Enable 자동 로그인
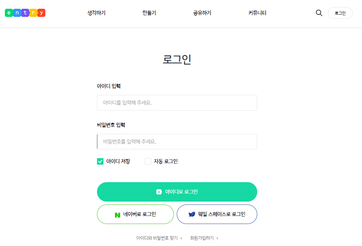Image resolution: width=362 pixels, height=246 pixels. pos(148,161)
